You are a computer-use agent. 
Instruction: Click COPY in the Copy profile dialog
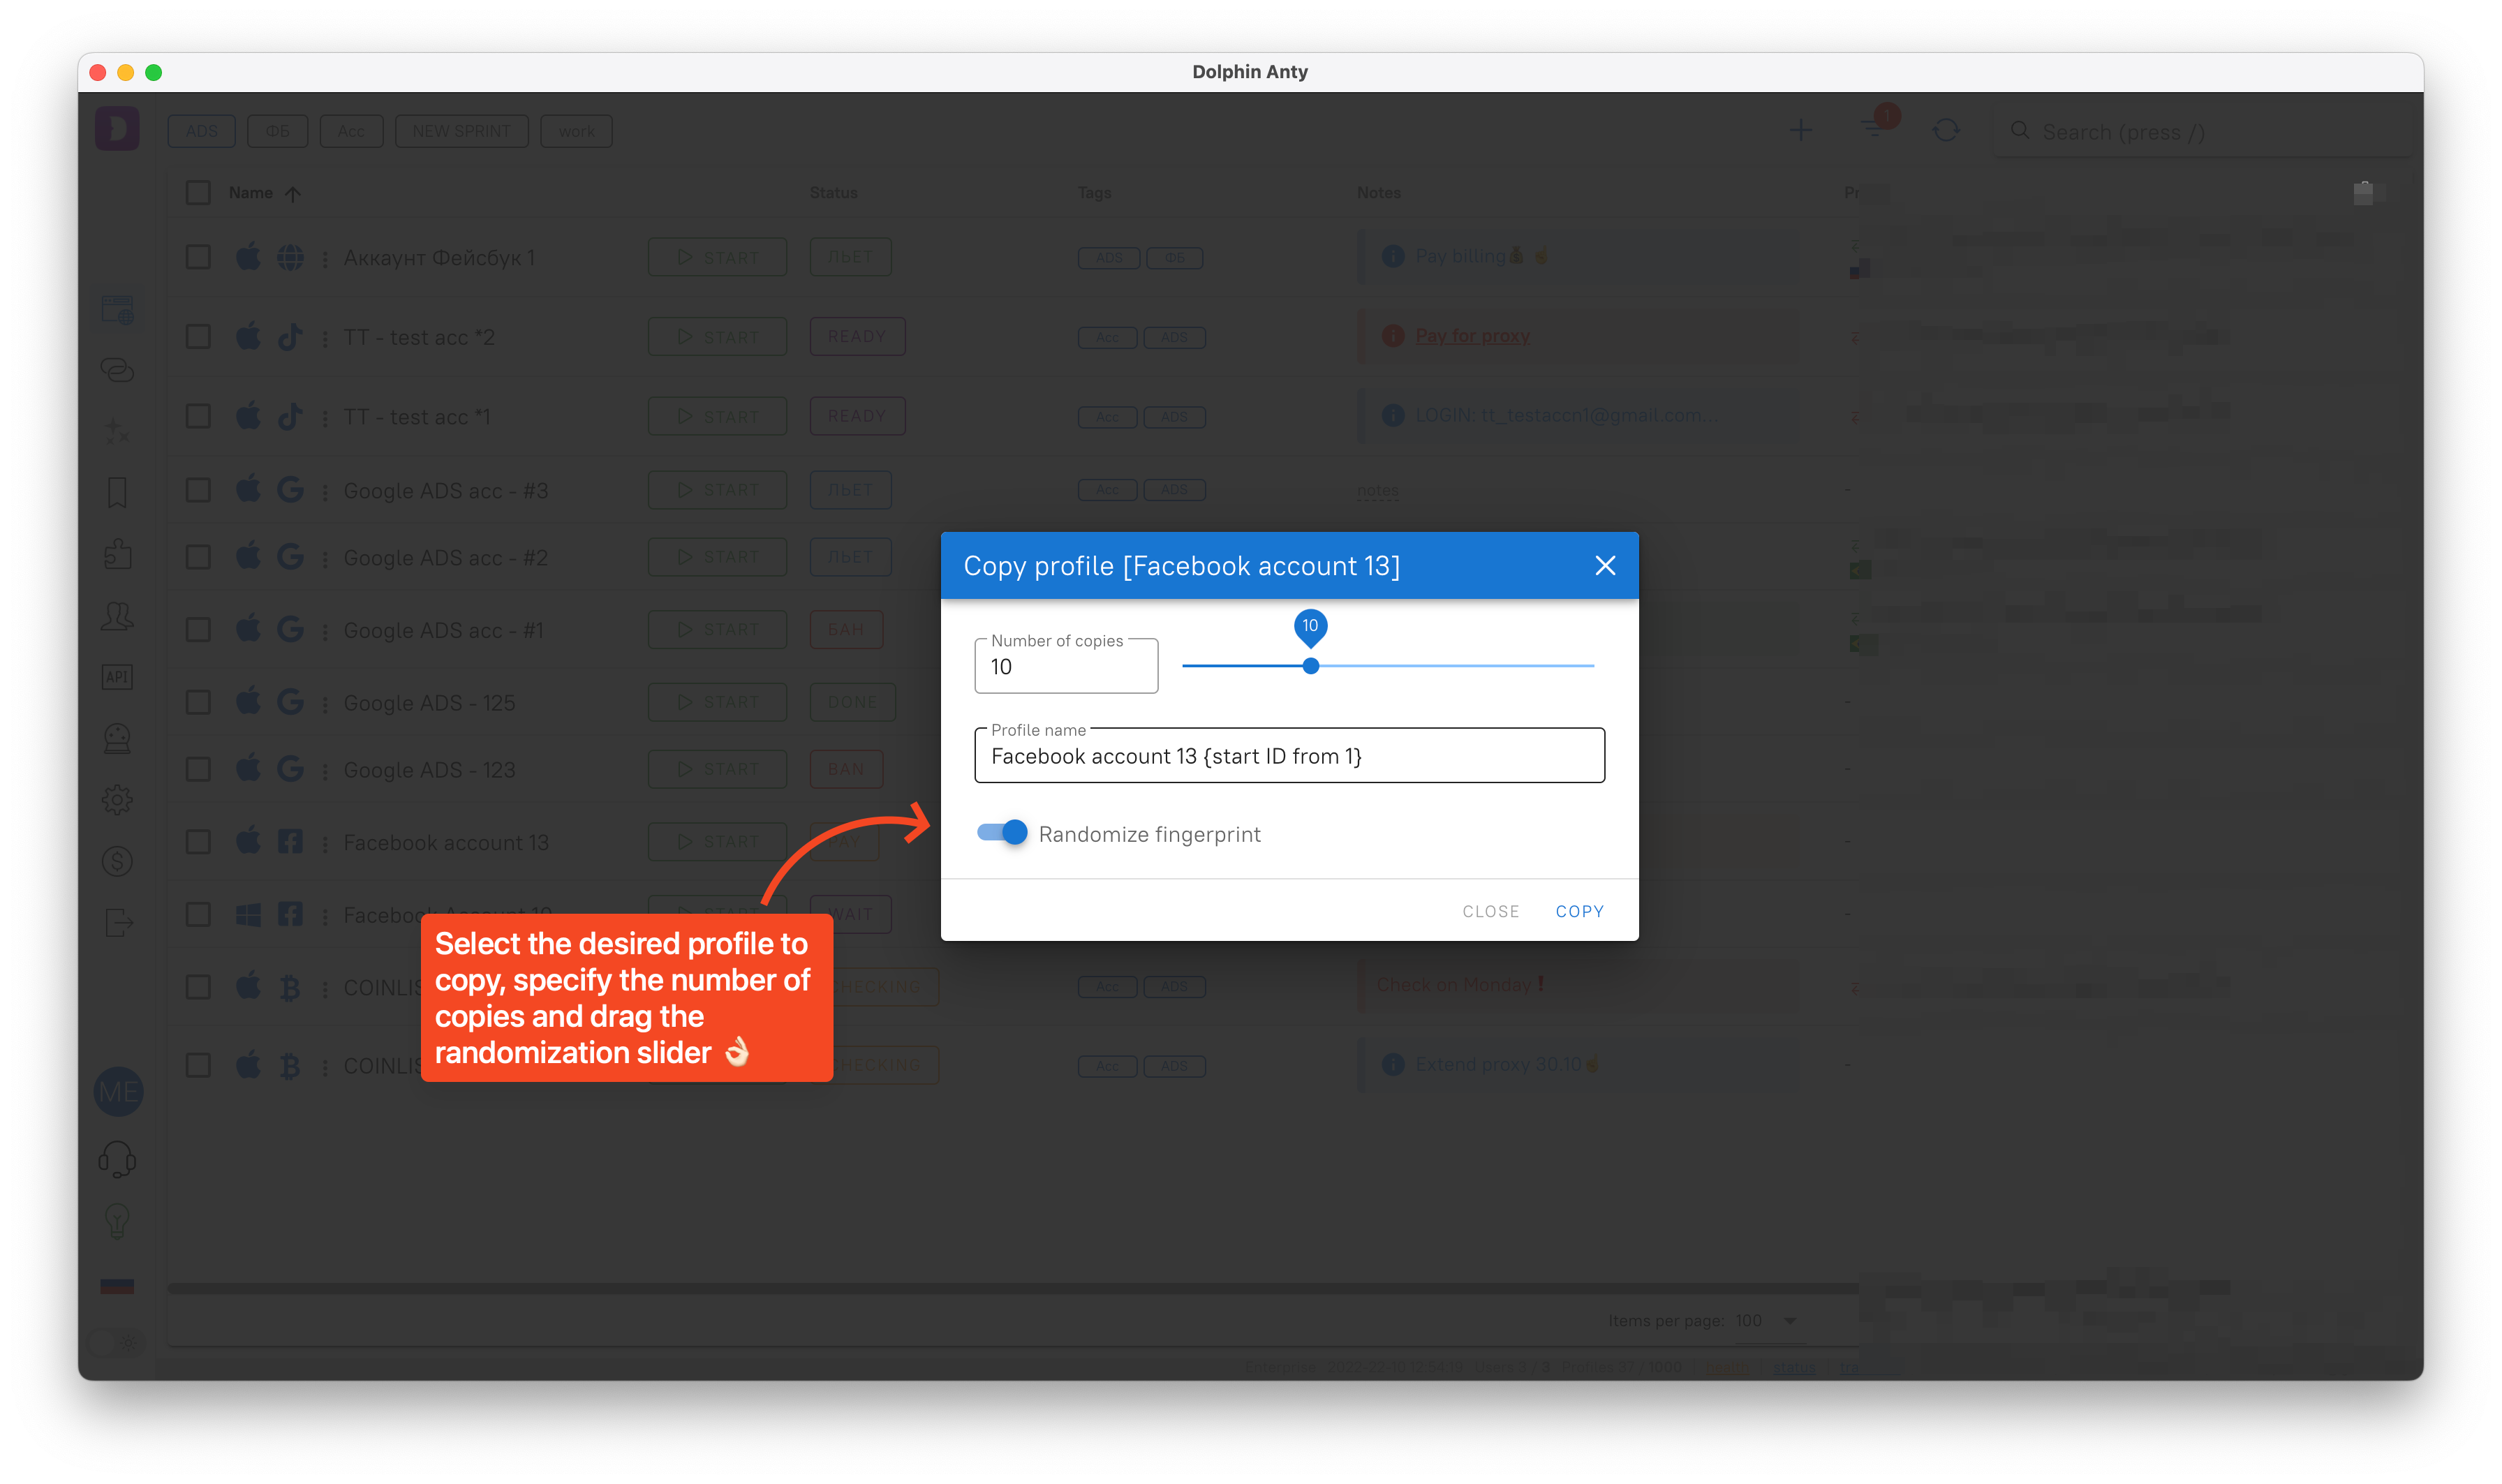[1579, 911]
